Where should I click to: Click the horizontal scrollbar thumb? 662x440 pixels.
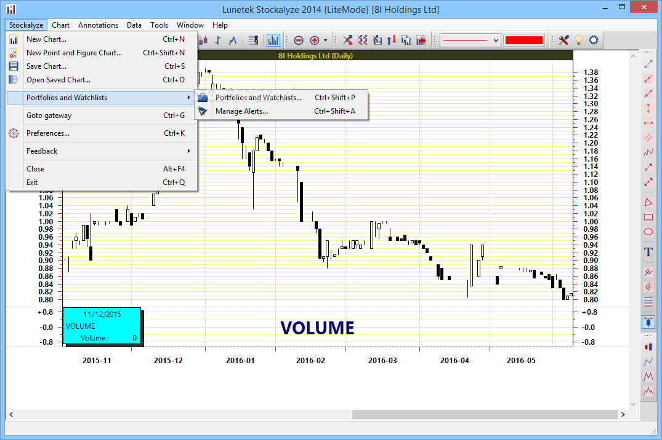coord(485,415)
